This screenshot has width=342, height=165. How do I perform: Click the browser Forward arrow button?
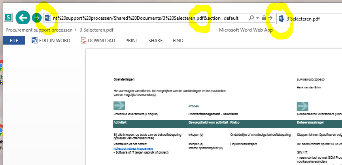click(x=37, y=18)
